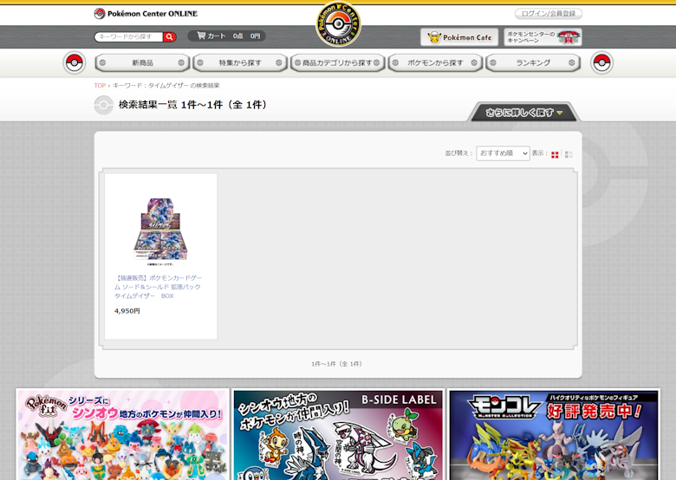Open the おすすめ順 sort dropdown

coord(503,153)
